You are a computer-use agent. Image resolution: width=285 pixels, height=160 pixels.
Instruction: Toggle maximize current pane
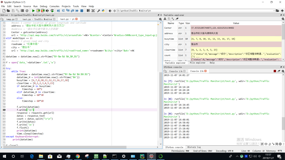tap(88, 11)
